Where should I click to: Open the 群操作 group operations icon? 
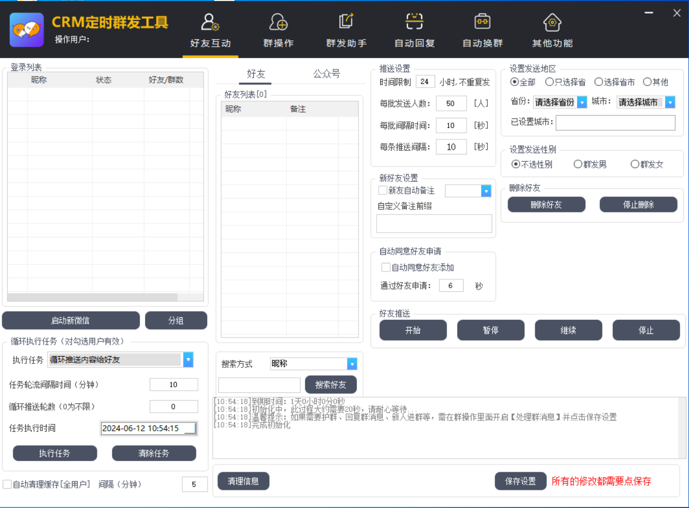(278, 23)
